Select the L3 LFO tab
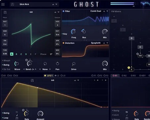 [x=63, y=76]
